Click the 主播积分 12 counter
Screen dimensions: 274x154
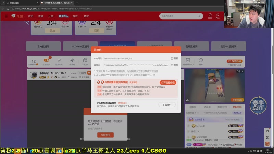(33, 62)
